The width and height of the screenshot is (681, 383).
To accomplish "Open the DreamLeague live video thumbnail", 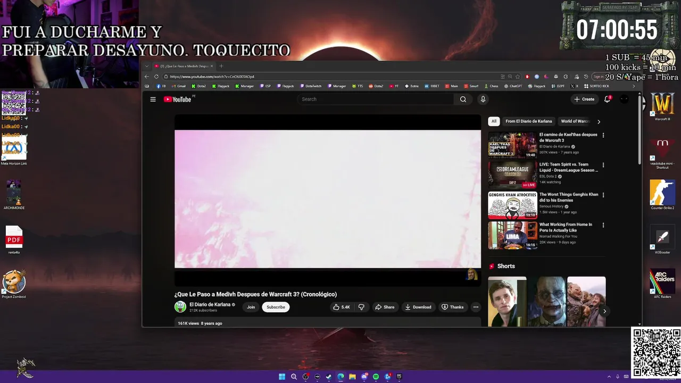I will [513, 175].
